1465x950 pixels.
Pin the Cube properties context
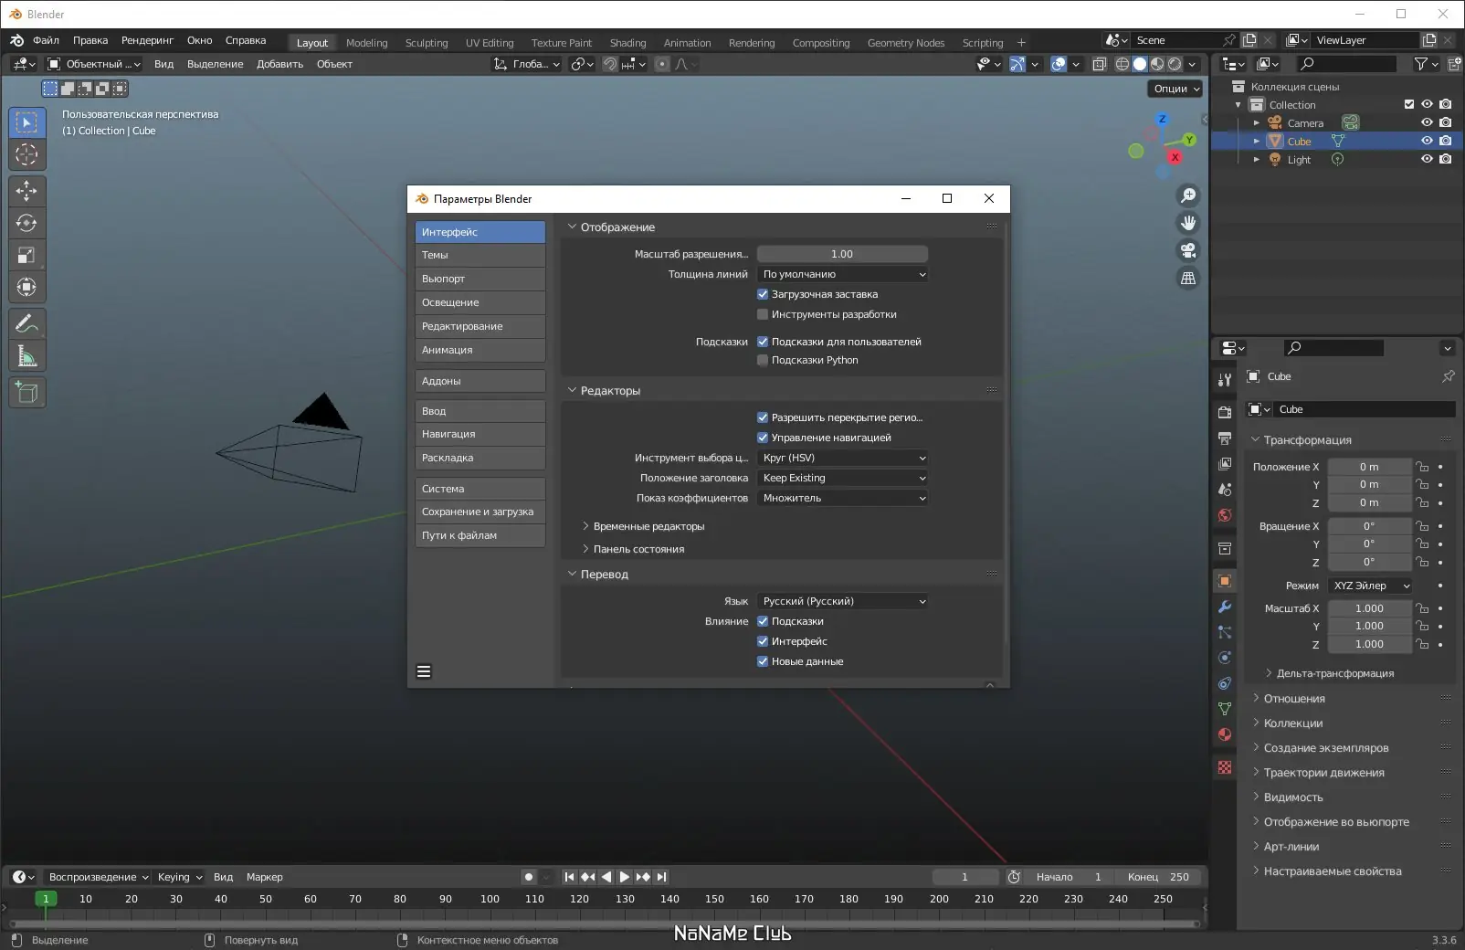(1448, 376)
